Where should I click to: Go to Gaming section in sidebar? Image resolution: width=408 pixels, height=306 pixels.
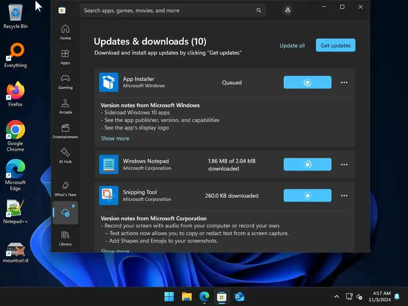coord(65,82)
